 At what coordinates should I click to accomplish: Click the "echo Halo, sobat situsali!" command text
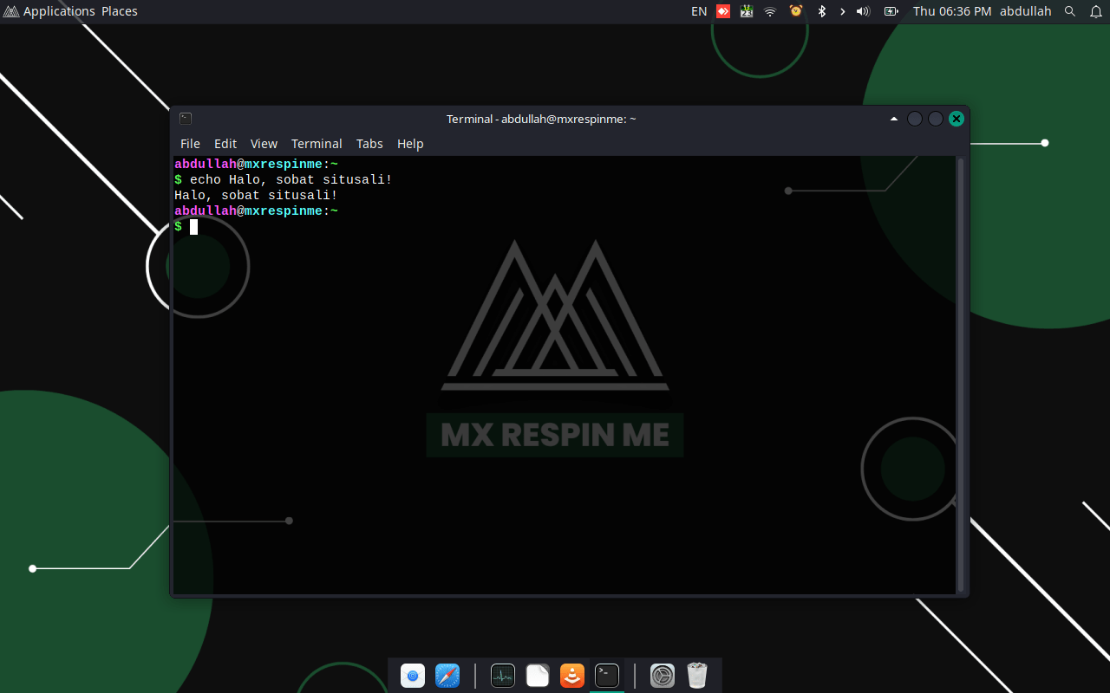pyautogui.click(x=291, y=180)
